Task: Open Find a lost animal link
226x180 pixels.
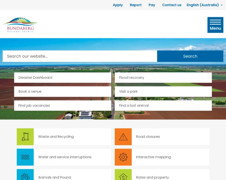Action: [x=163, y=105]
